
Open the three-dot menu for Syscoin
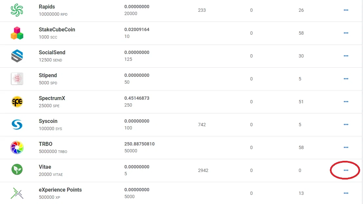coord(346,125)
